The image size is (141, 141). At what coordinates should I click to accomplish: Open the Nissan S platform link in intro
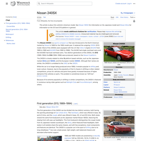[x=90, y=55]
